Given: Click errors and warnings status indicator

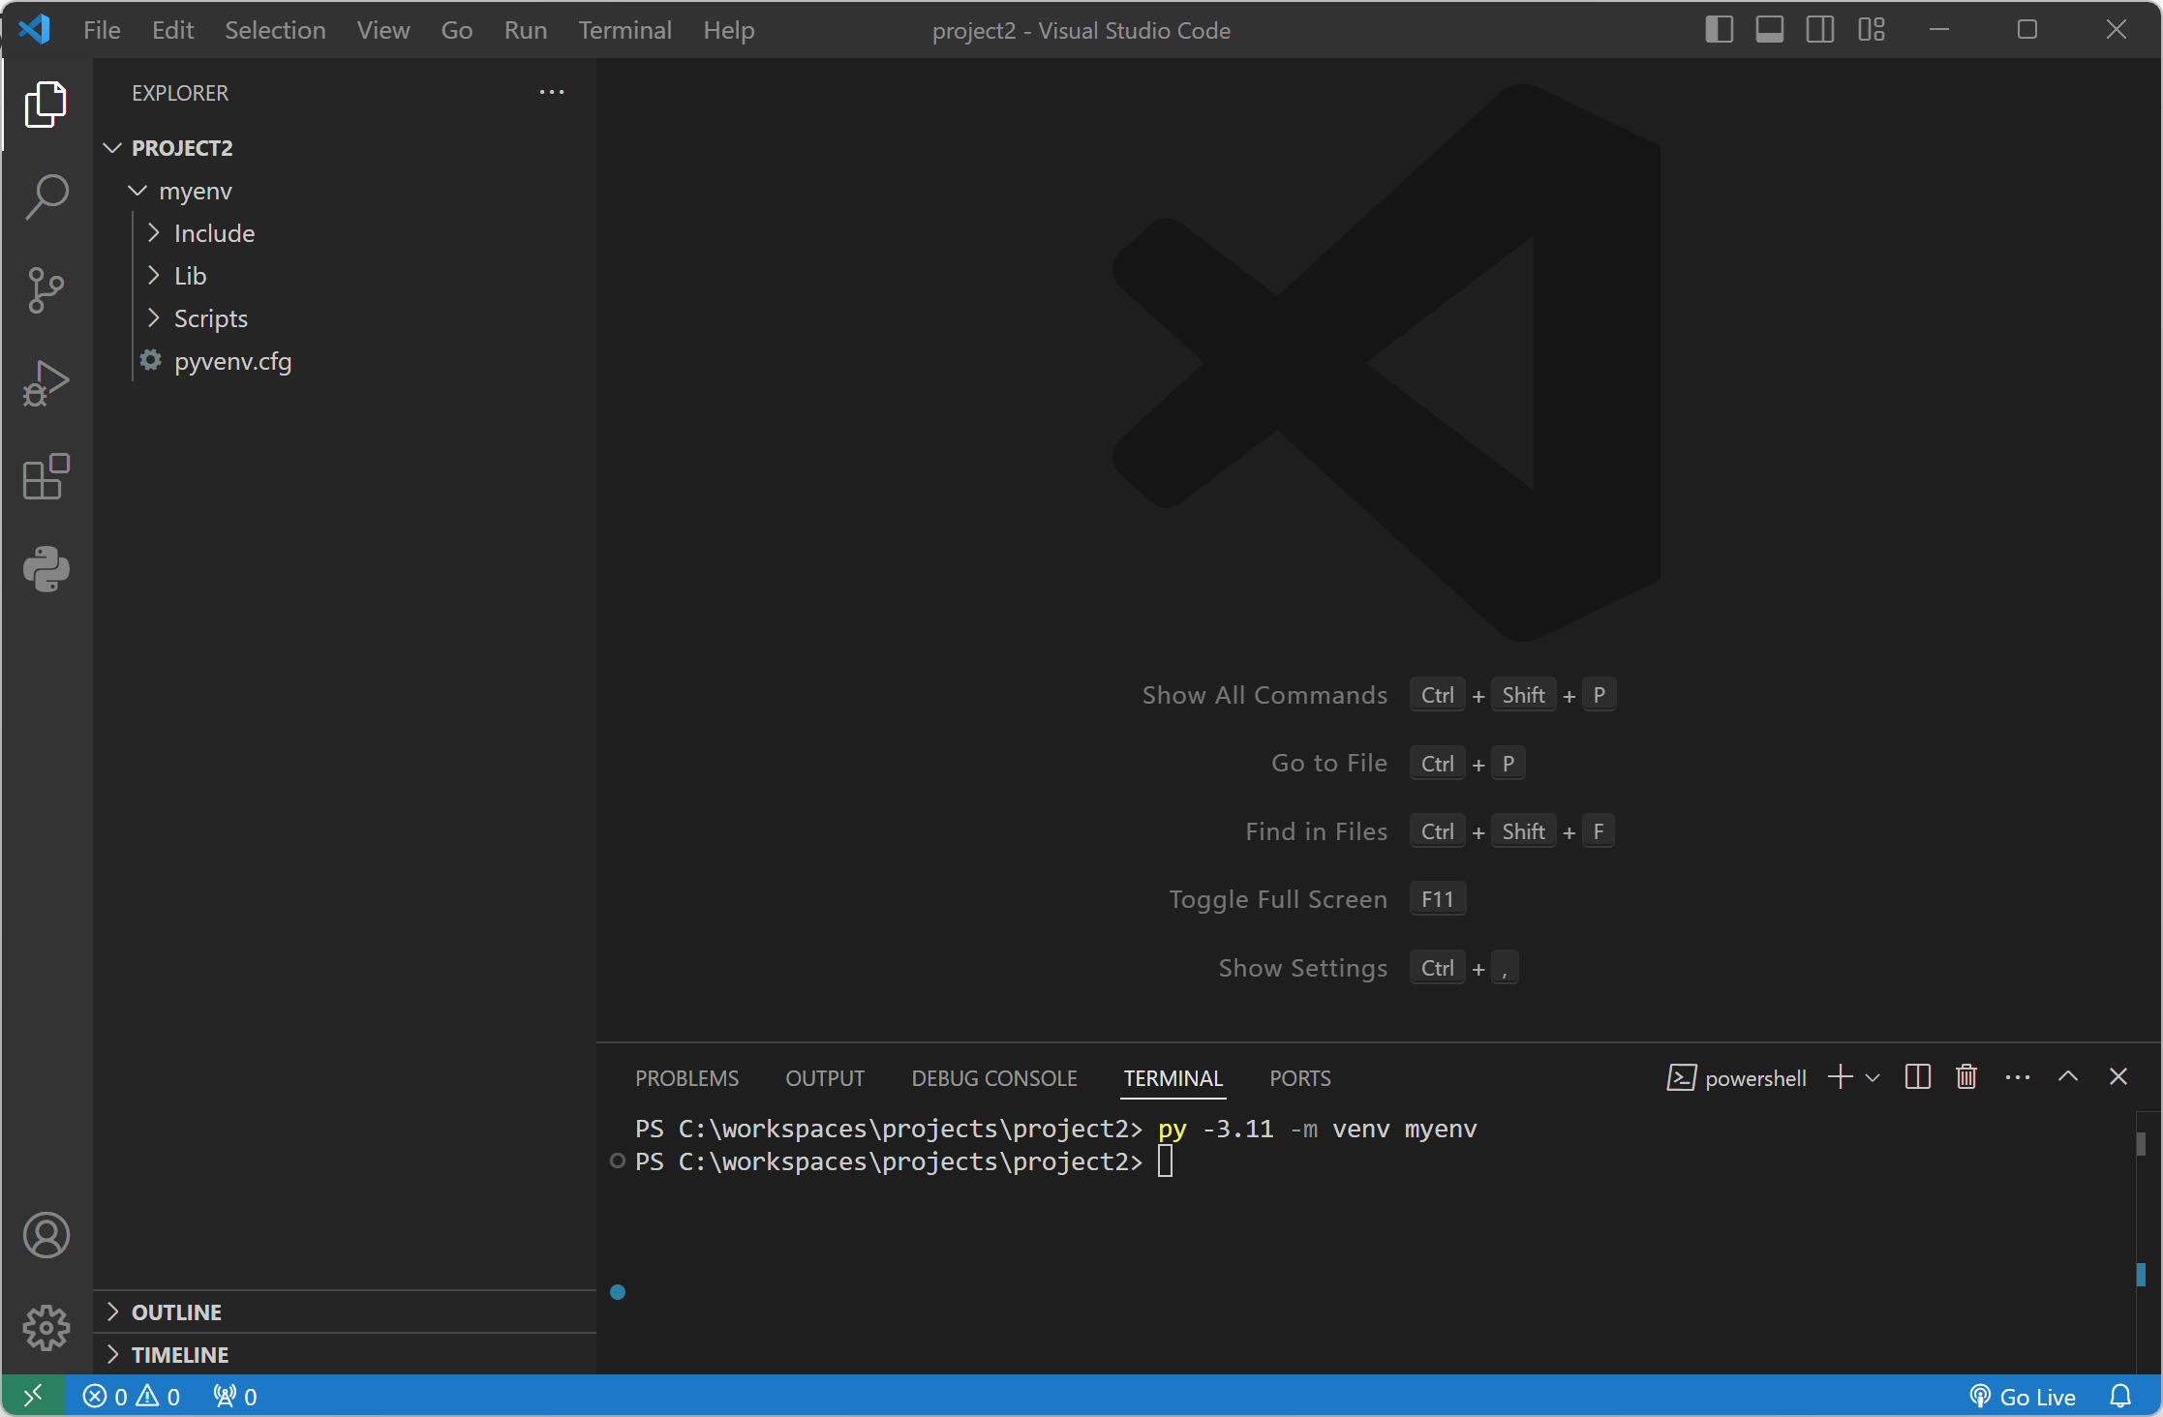Looking at the screenshot, I should click(x=132, y=1397).
